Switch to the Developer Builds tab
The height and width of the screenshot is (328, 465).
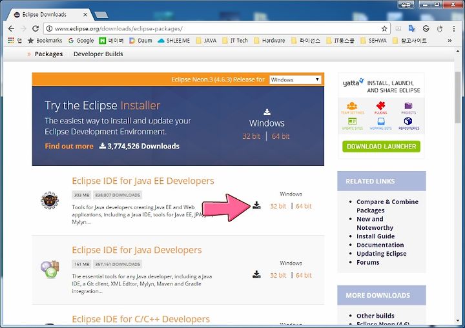click(x=98, y=54)
